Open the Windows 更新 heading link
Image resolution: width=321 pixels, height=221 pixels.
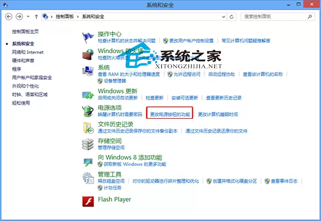point(118,91)
